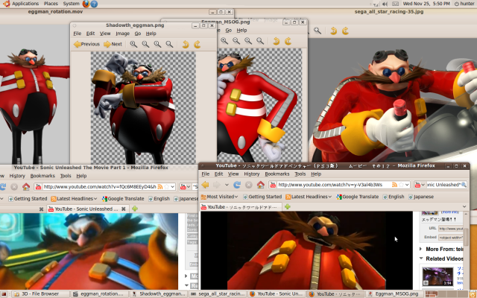Open URL bar dropdown in Sonic Unleashed Firefox
The height and width of the screenshot is (298, 477).
pyautogui.click(x=172, y=186)
